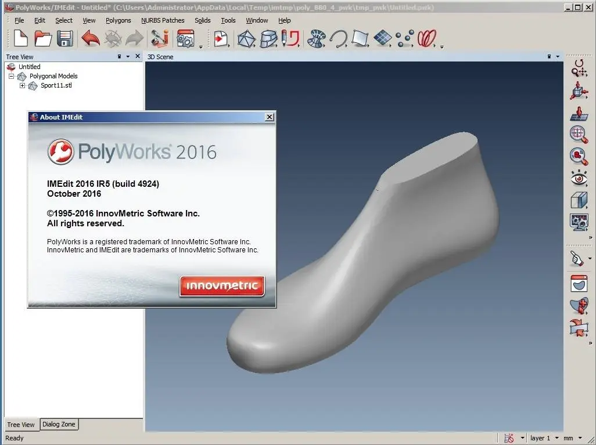The image size is (596, 445).
Task: Pin the Tree View panel
Action: click(119, 57)
